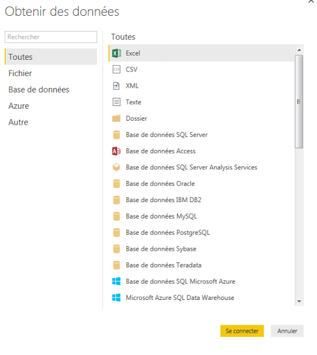This screenshot has width=317, height=355.
Task: Select the CSV entry text
Action: tap(132, 70)
